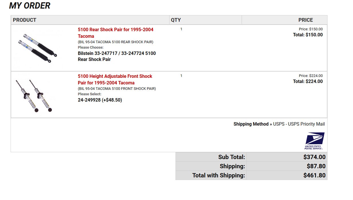Click the 24-249928 (+$48.50) option text
This screenshot has width=353, height=200.
coord(100,100)
